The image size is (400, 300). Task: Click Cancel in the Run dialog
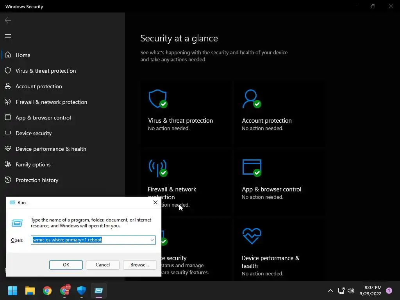coord(103,265)
